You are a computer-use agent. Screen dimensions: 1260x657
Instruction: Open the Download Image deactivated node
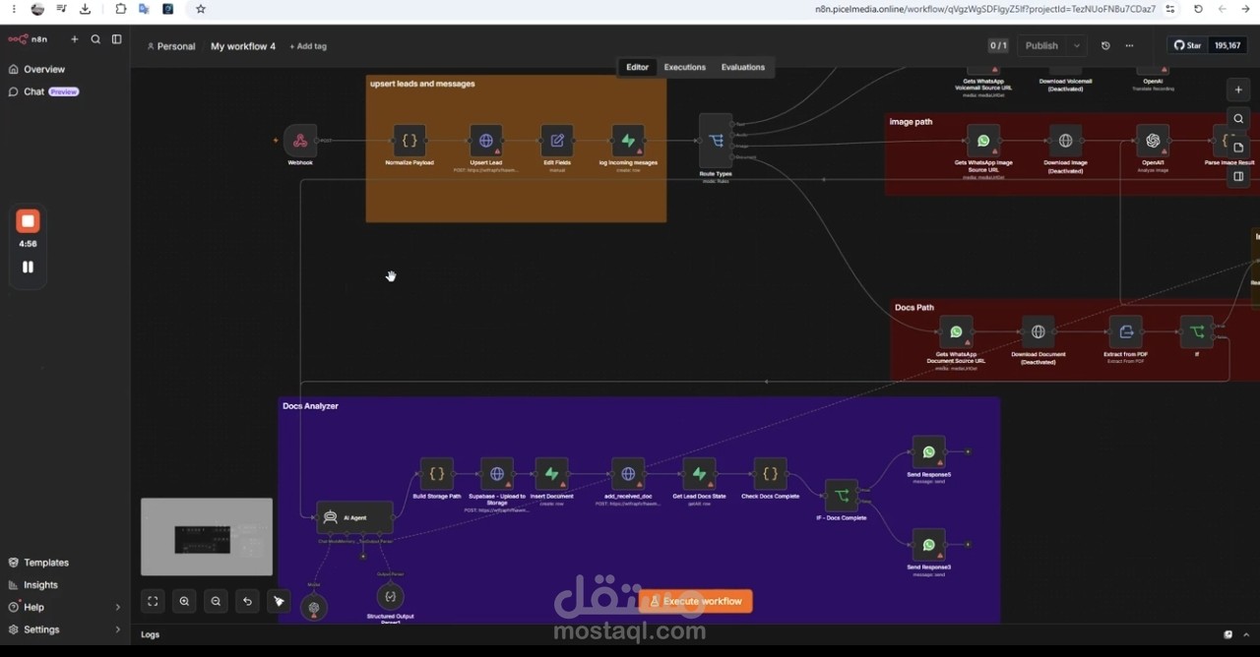pos(1065,141)
